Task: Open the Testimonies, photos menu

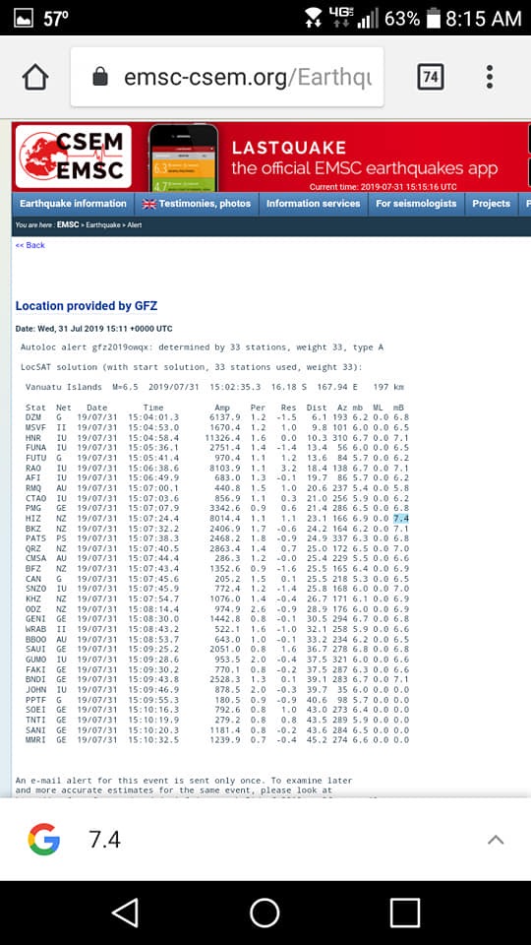Action: click(197, 204)
